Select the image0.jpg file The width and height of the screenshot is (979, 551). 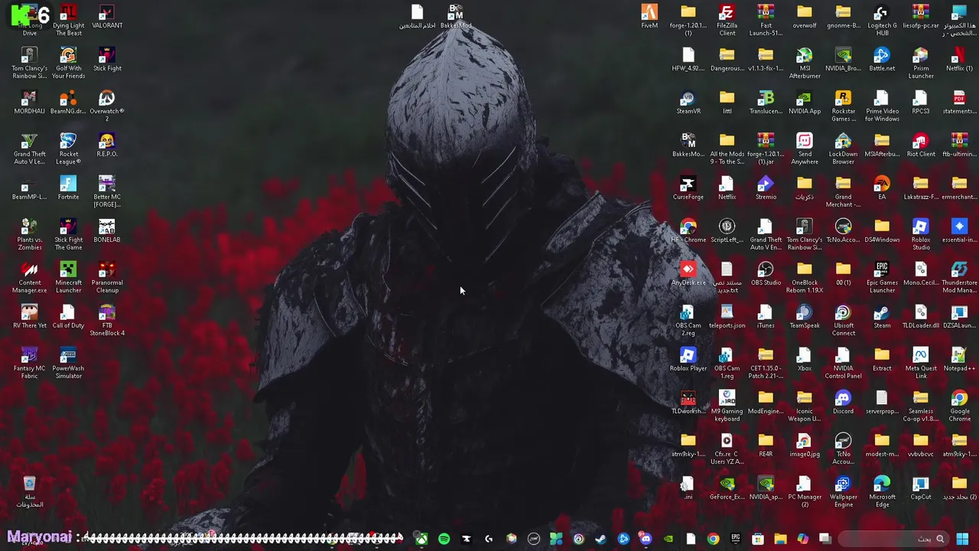tap(805, 446)
